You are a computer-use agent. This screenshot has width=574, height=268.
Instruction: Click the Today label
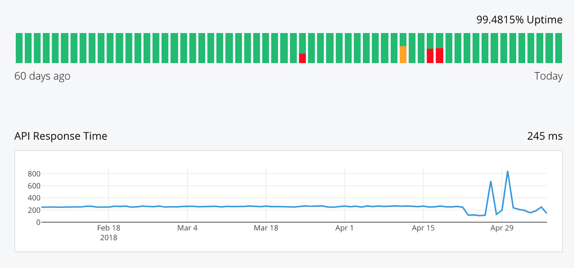549,76
